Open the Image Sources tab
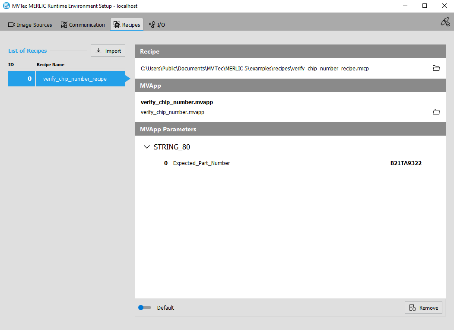The height and width of the screenshot is (330, 454). tap(30, 25)
